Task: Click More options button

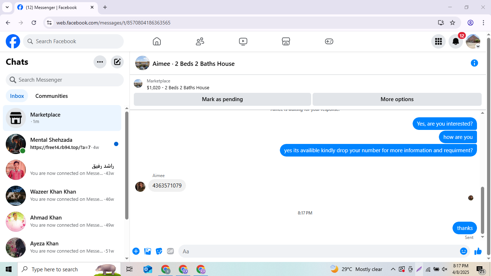Action: (397, 99)
